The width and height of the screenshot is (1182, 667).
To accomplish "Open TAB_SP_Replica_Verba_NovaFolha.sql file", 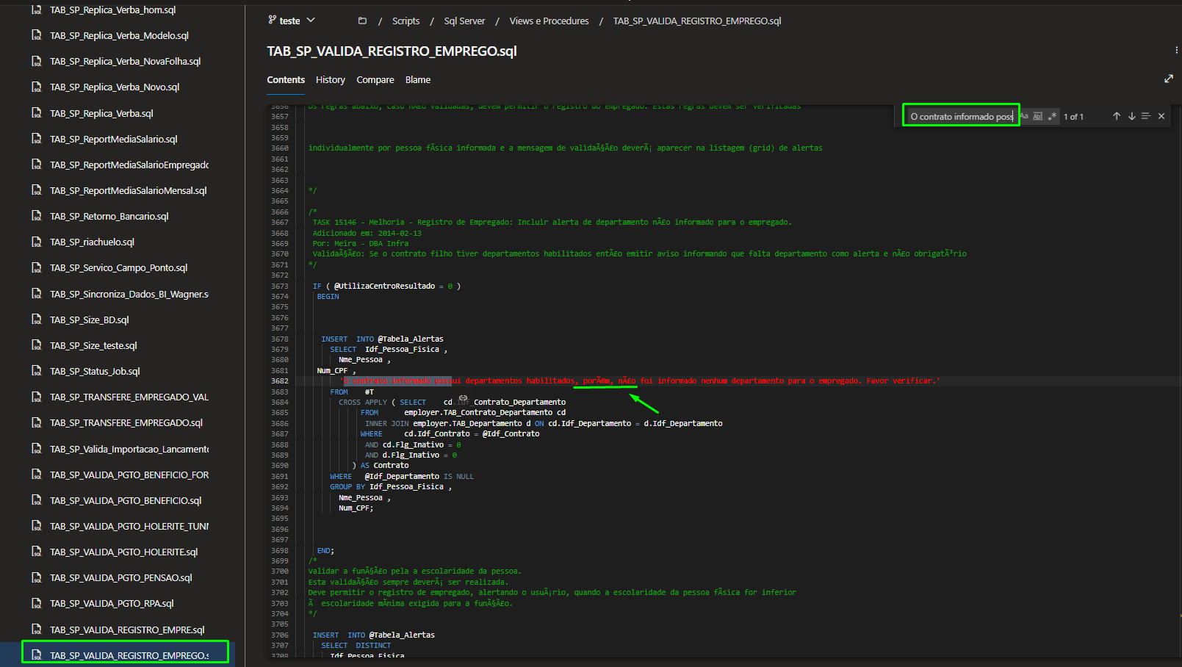I will pyautogui.click(x=126, y=61).
